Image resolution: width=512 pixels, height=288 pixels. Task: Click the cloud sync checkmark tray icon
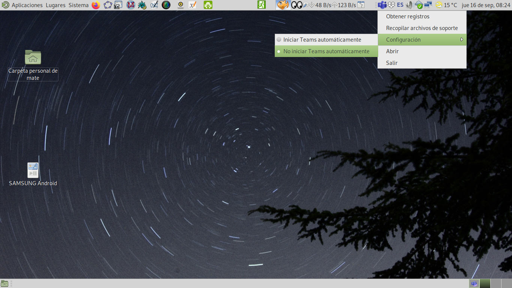click(x=419, y=5)
